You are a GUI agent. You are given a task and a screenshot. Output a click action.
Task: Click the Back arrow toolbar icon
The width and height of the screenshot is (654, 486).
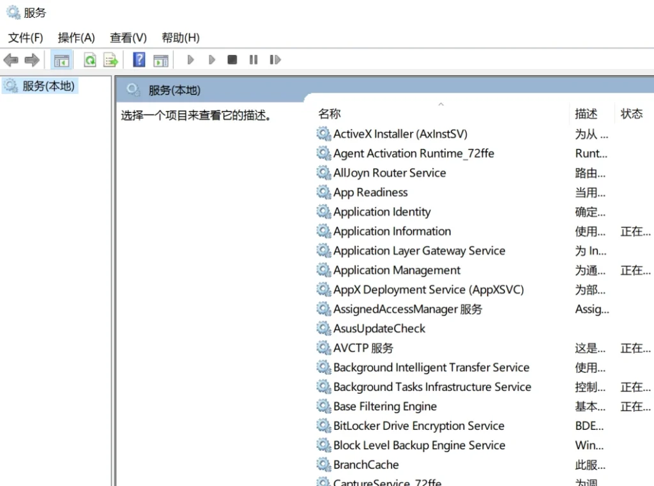pos(11,60)
